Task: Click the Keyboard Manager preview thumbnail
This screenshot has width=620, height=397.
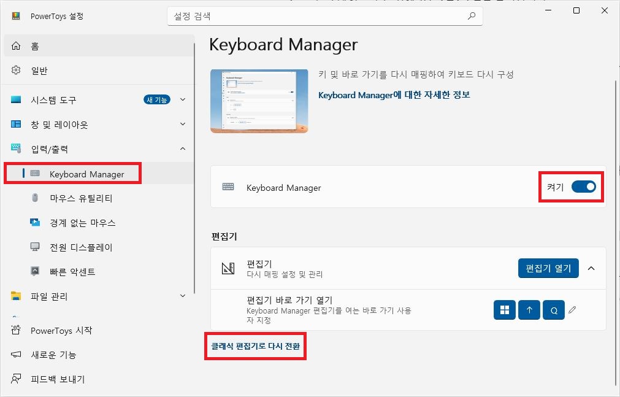Action: pos(259,101)
